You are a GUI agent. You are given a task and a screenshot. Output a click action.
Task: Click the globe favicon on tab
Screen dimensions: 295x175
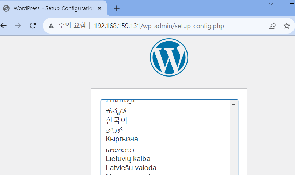pos(6,8)
